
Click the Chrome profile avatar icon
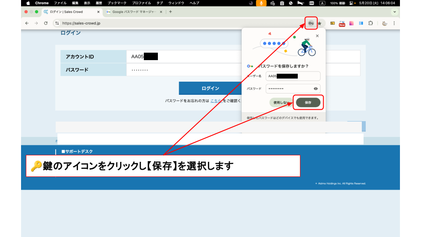click(384, 23)
